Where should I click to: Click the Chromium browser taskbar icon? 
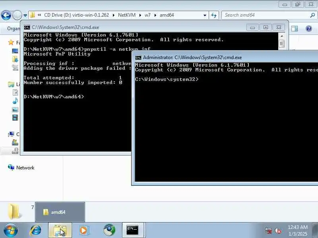pos(109,230)
